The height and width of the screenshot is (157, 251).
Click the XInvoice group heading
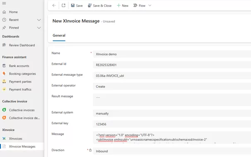8,130
